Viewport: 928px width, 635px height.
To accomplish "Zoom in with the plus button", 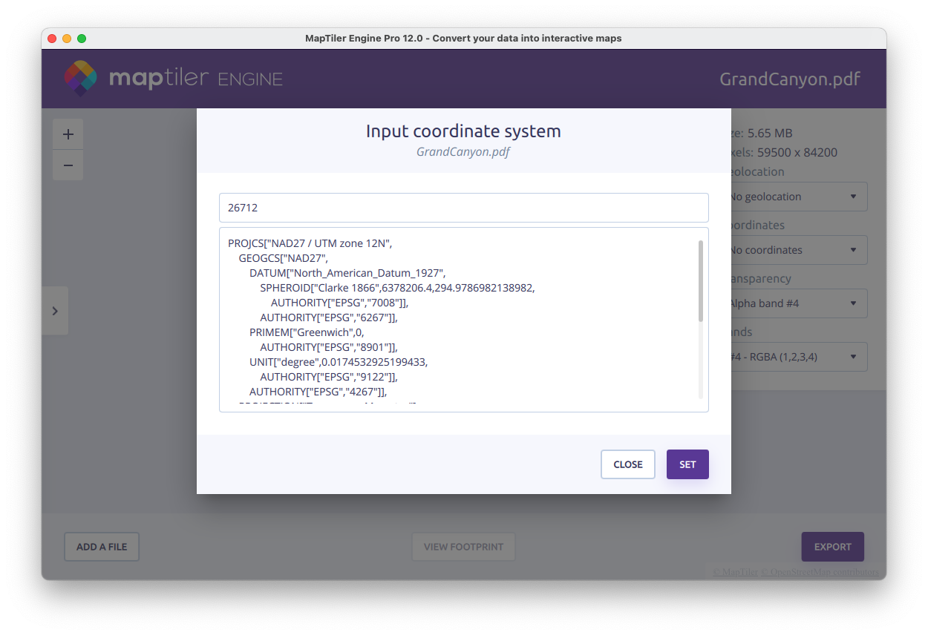I will (68, 134).
